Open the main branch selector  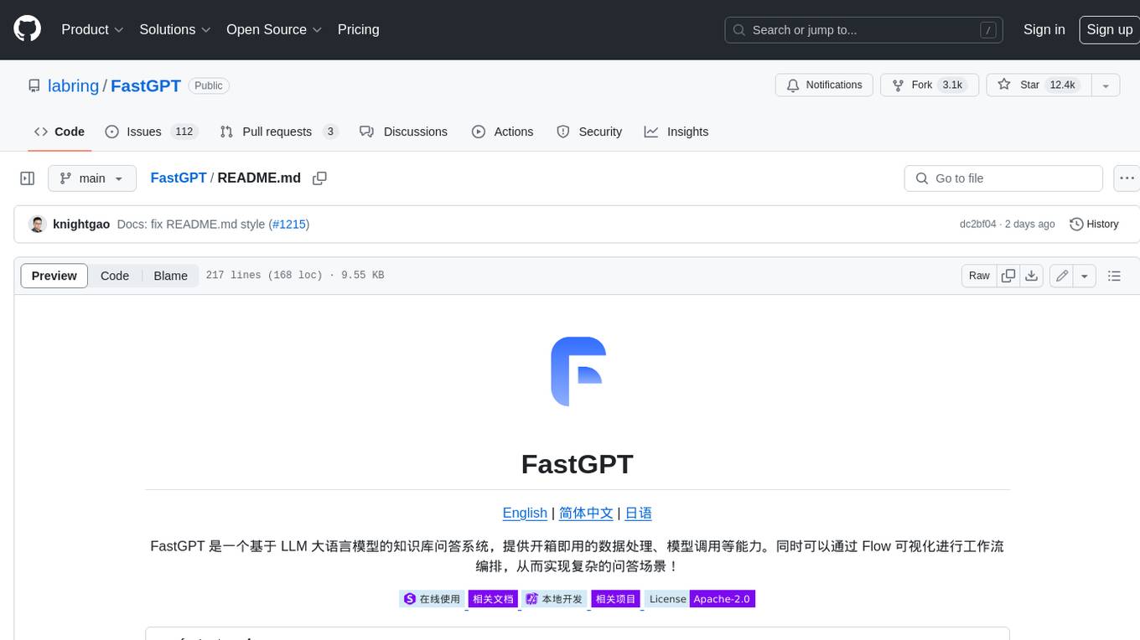[92, 178]
